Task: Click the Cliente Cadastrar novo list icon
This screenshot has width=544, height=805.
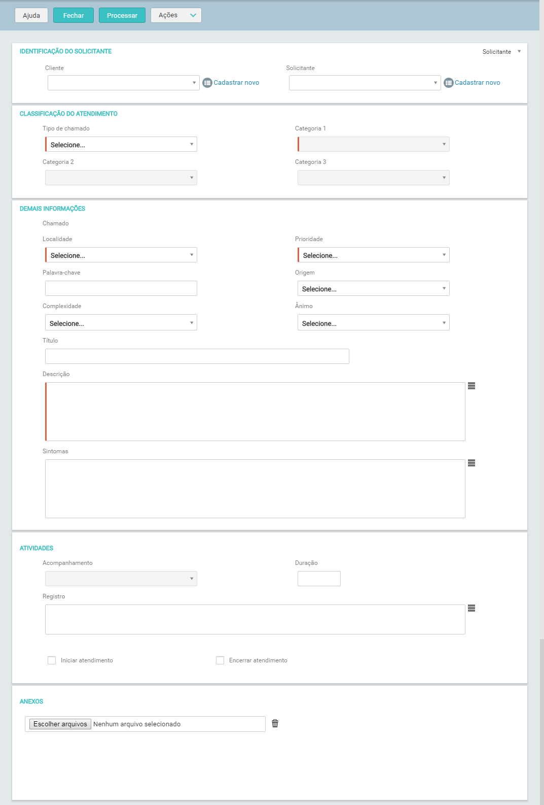Action: coord(207,83)
